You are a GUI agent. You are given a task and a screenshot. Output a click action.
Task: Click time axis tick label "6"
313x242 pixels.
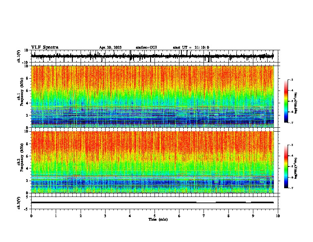click(179, 216)
